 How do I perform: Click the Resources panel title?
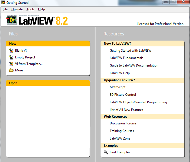pos(114,34)
